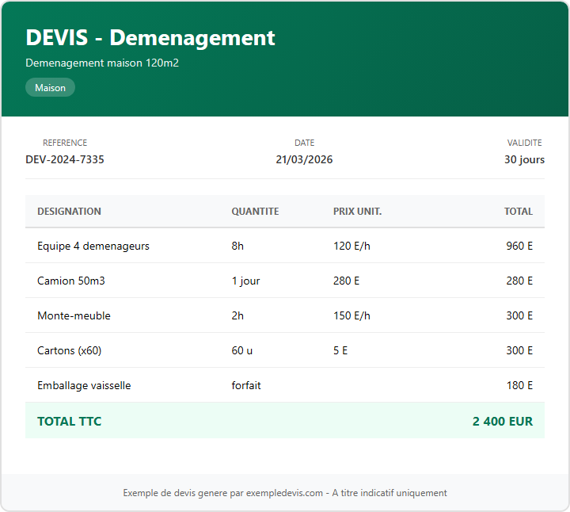
Task: Click the validity value 30 jours
Action: click(524, 159)
